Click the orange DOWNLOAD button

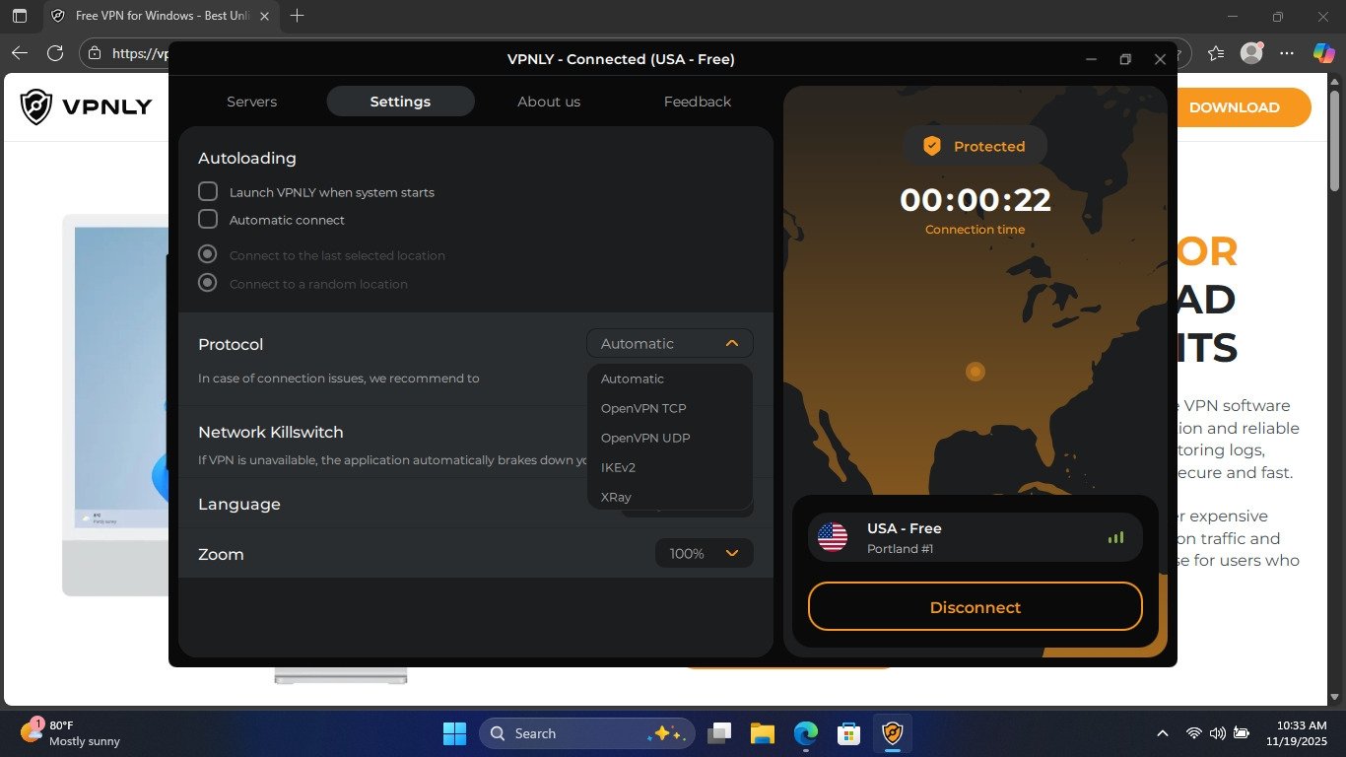tap(1234, 107)
